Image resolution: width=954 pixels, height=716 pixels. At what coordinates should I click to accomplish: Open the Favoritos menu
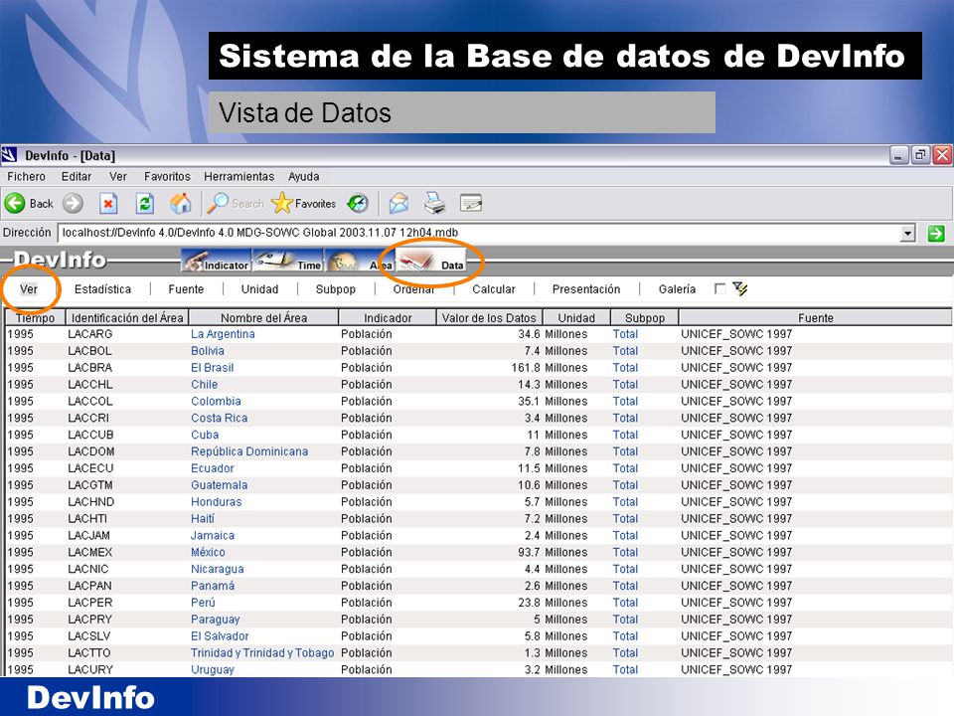click(167, 177)
